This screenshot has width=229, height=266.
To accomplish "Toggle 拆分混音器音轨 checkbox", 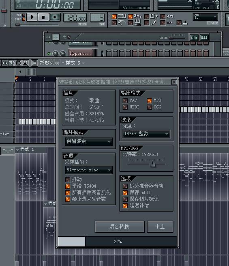I will pos(125,186).
